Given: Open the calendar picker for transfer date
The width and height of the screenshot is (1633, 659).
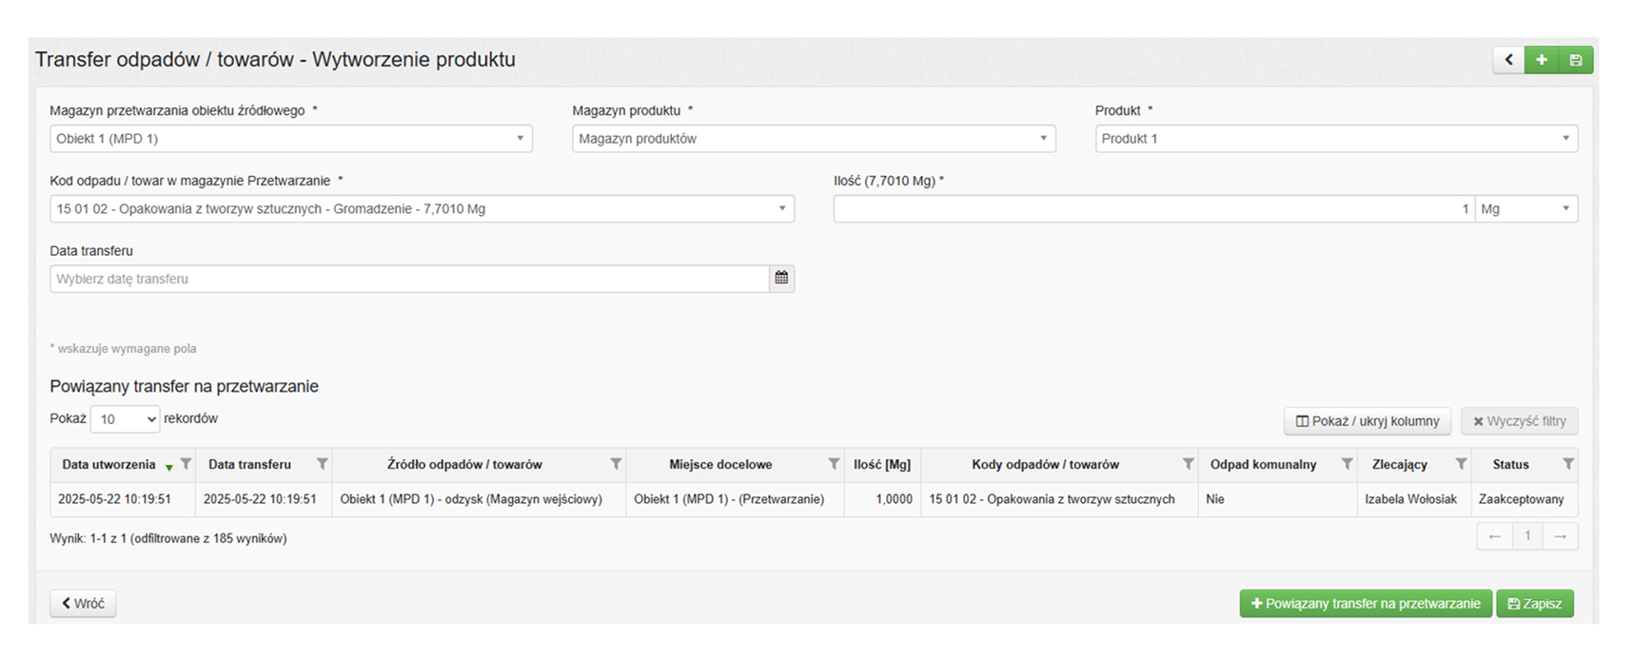Looking at the screenshot, I should 781,279.
